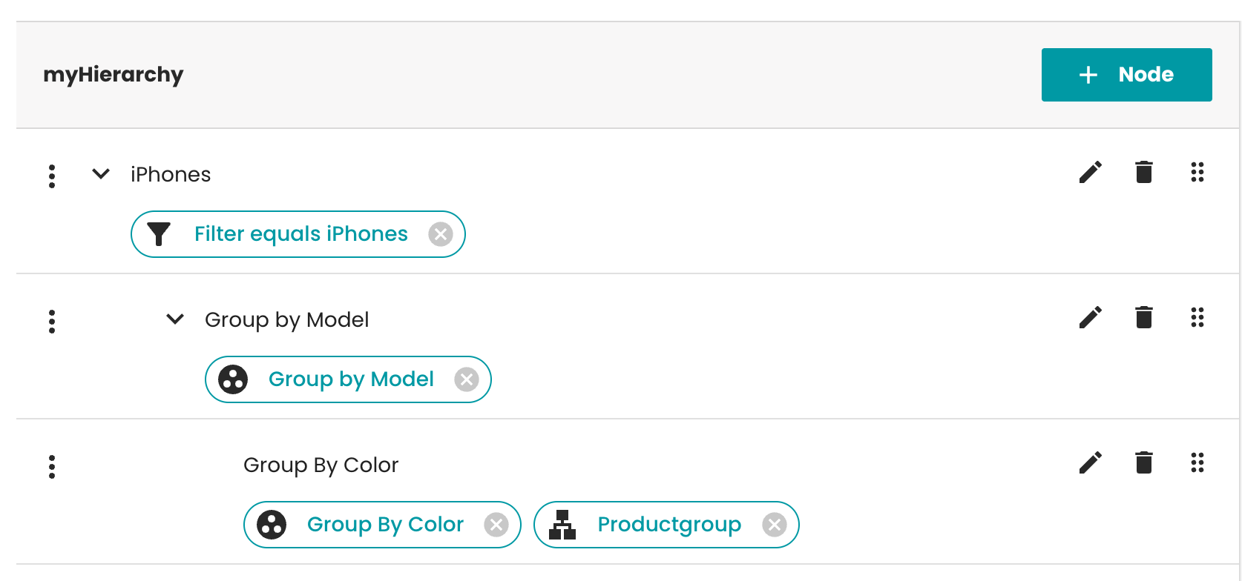Remove the Productgroup chip

(775, 525)
